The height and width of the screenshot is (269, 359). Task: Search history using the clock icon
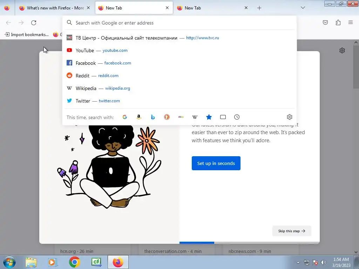click(x=237, y=117)
